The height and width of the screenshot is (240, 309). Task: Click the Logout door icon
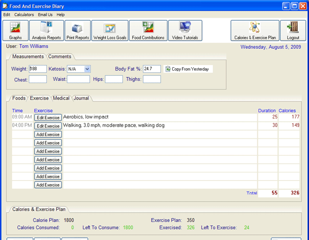tap(293, 30)
